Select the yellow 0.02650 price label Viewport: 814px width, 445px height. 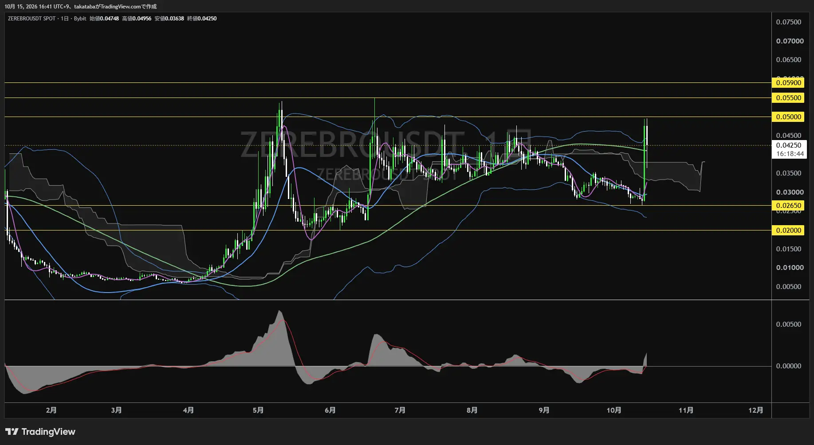[x=788, y=206]
